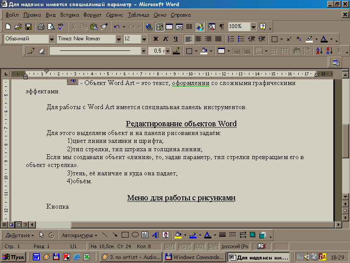Viewport: 350px width, 263px height.
Task: Open the Times New Roman font list
Action: [119, 39]
